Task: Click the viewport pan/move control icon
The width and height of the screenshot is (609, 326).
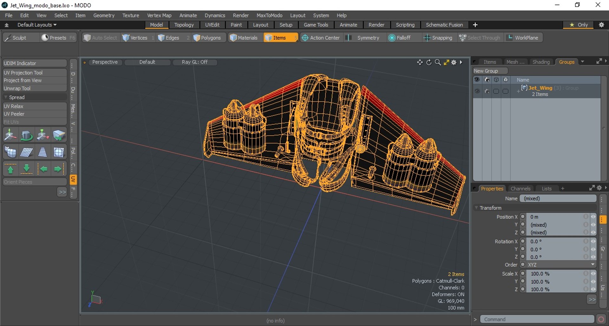Action: [420, 62]
